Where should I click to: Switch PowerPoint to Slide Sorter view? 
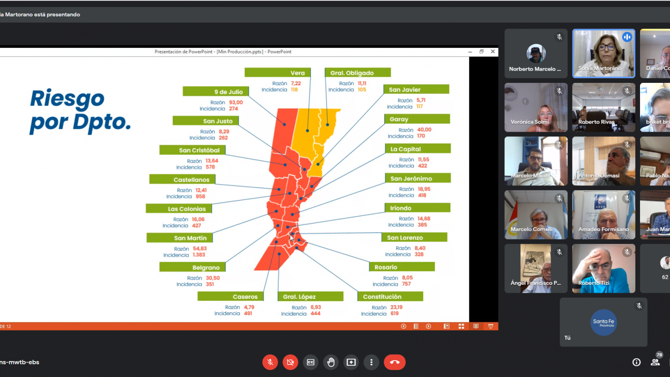tap(462, 326)
